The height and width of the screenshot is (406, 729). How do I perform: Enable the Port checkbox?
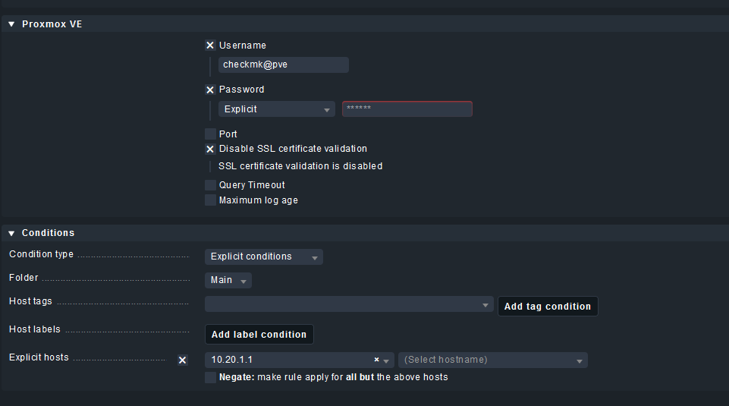pyautogui.click(x=210, y=134)
